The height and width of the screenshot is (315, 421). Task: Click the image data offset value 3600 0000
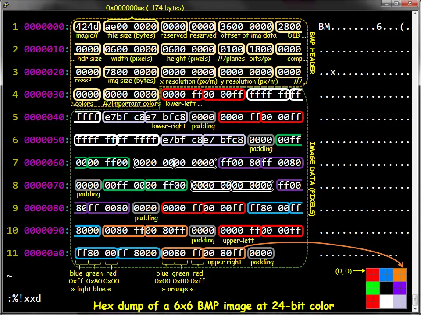click(246, 27)
